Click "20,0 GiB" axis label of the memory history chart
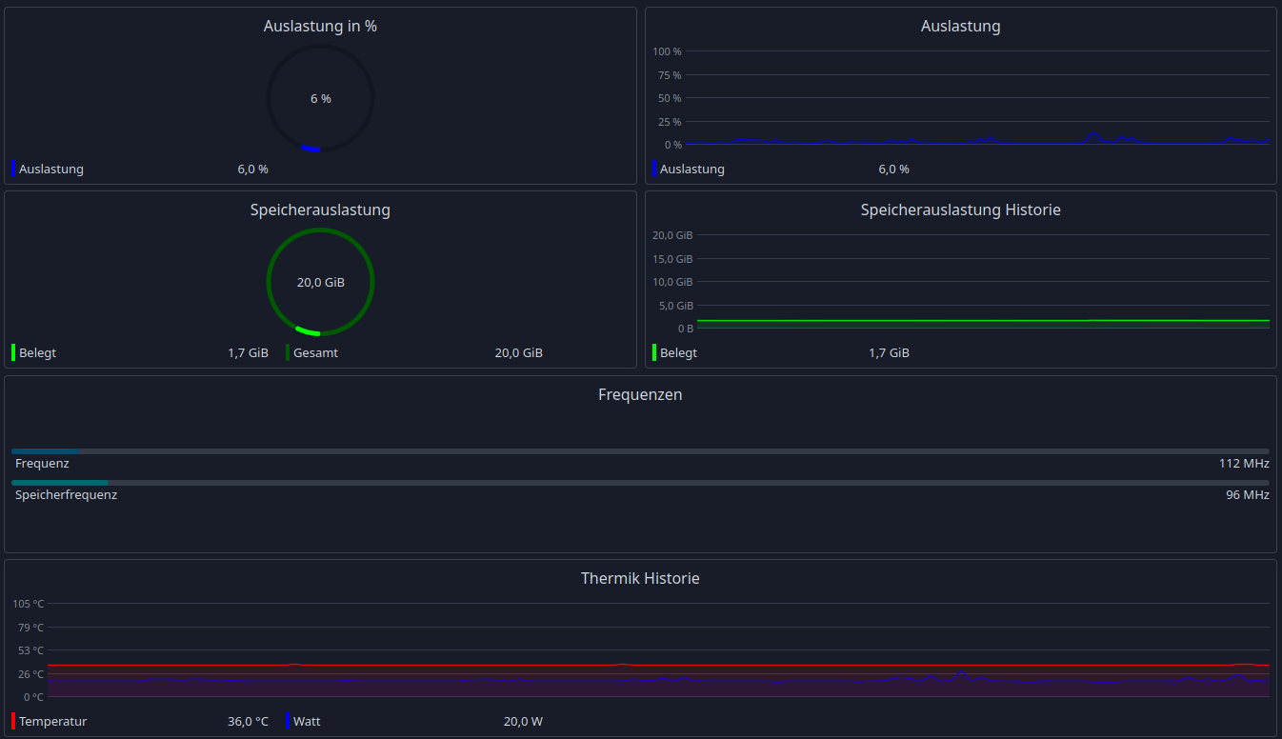This screenshot has width=1282, height=739. 672,235
